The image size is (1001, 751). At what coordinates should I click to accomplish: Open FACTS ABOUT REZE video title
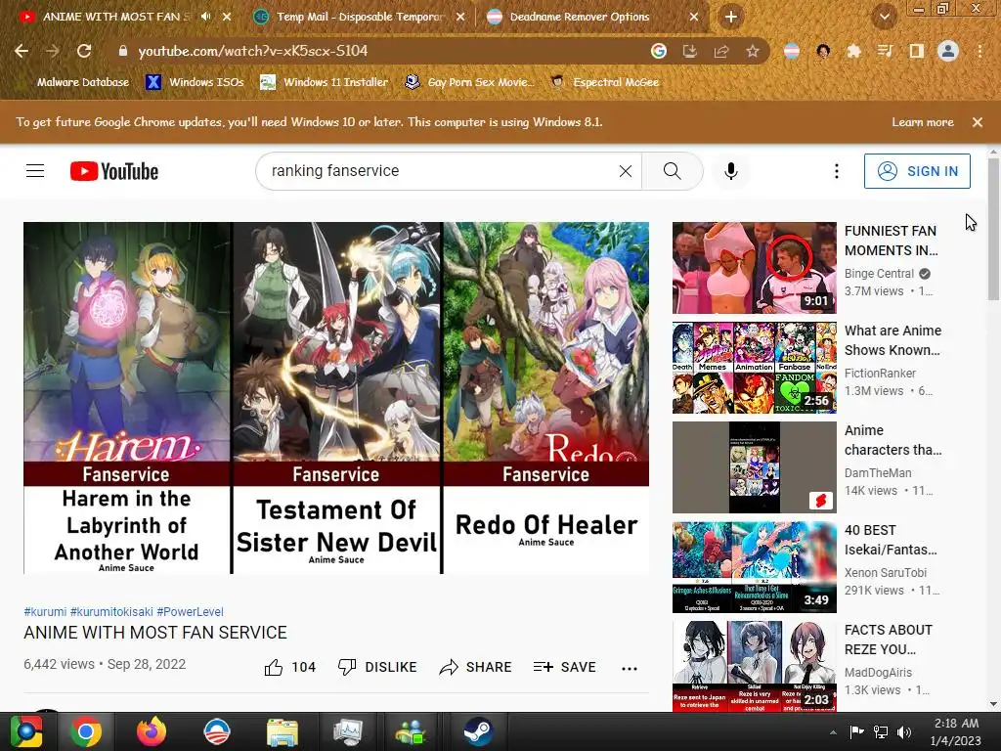point(888,640)
